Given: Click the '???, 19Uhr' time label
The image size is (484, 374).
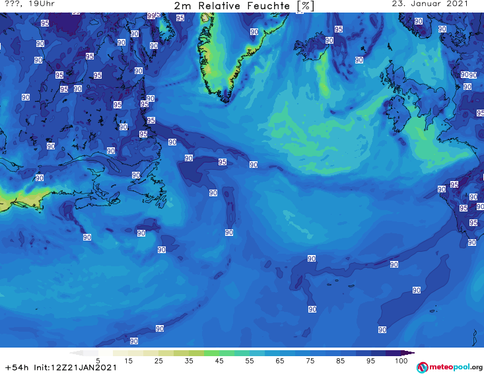Looking at the screenshot, I should (30, 4).
